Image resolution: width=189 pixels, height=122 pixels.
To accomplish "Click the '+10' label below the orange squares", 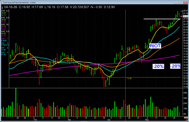I will (x=186, y=120).
